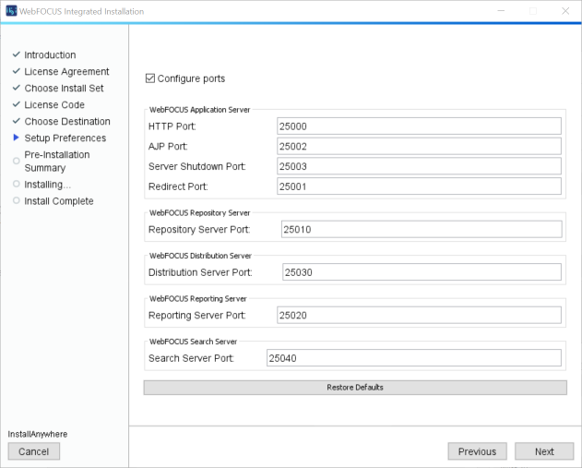This screenshot has height=468, width=582.
Task: Select the Server Shutdown Port field
Action: (419, 167)
